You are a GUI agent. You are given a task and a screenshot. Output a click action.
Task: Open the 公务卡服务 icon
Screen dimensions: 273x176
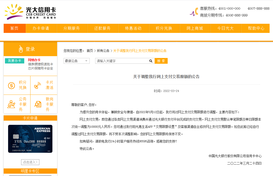(11, 104)
